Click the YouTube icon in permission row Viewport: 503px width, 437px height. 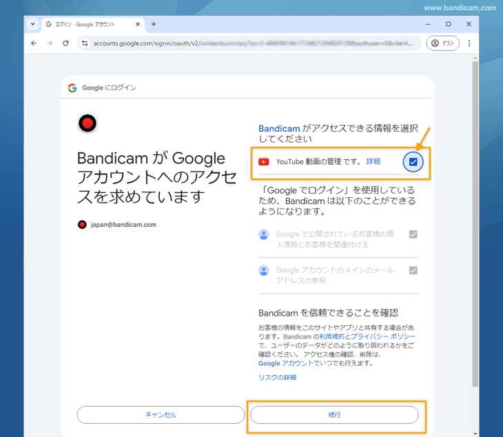[x=264, y=162]
